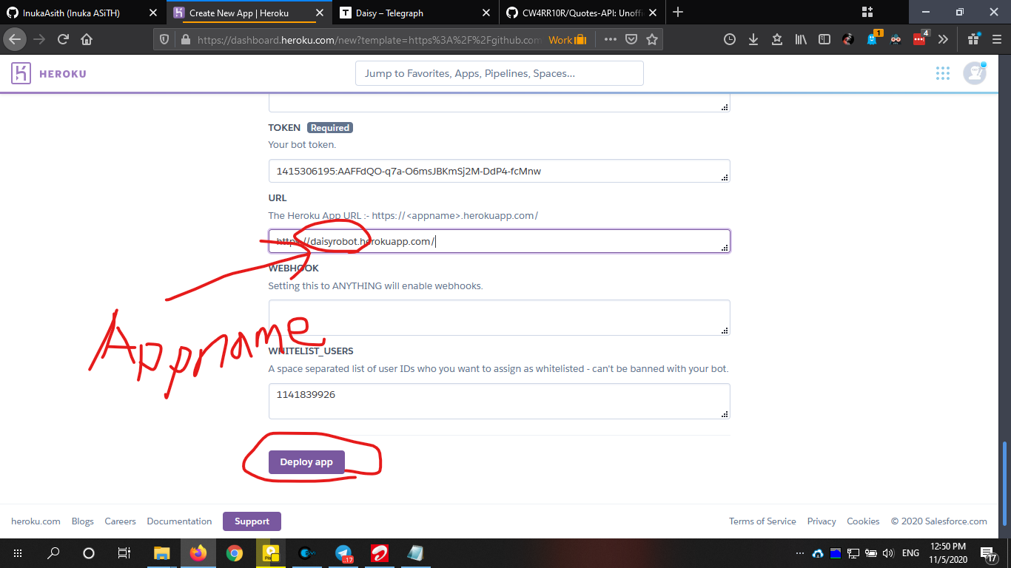The height and width of the screenshot is (568, 1011).
Task: Open the red extension with badge 4
Action: [x=920, y=38]
